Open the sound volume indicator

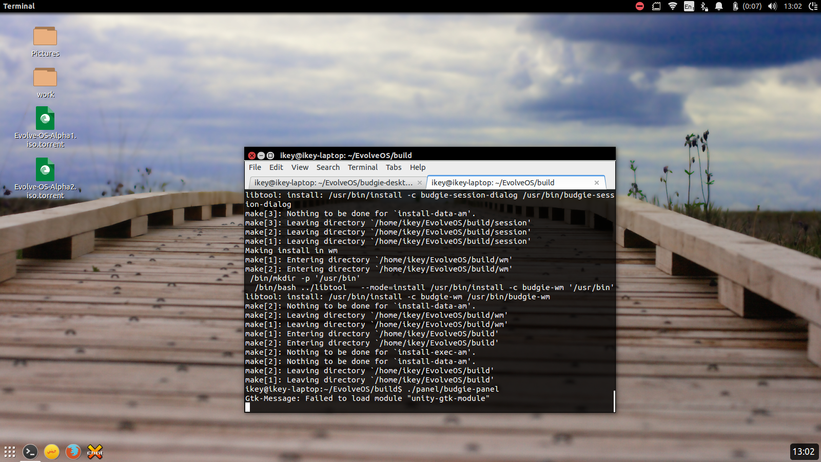[773, 6]
